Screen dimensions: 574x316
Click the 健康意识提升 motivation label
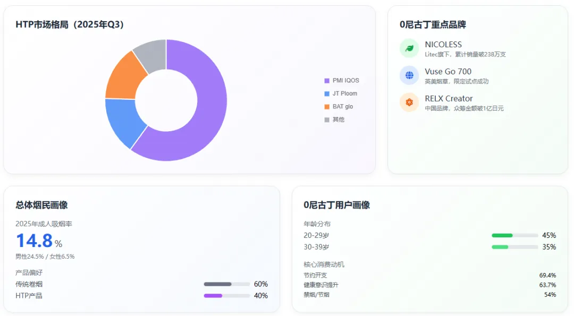coord(321,285)
